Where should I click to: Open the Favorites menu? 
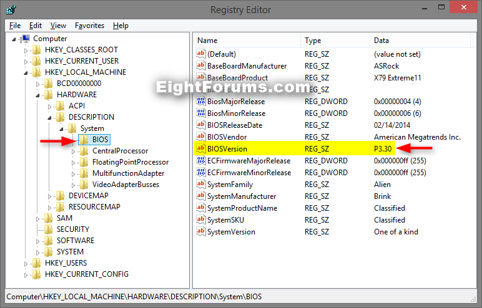89,26
